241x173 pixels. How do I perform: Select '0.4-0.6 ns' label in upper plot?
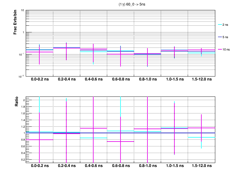click(94, 80)
